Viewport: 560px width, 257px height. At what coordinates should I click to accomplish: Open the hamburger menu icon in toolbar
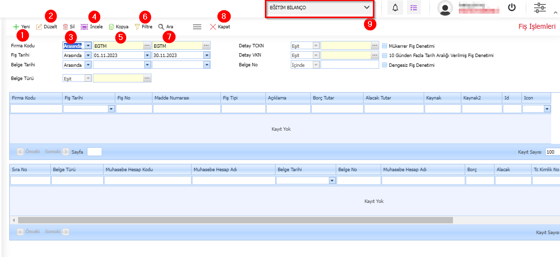[197, 27]
